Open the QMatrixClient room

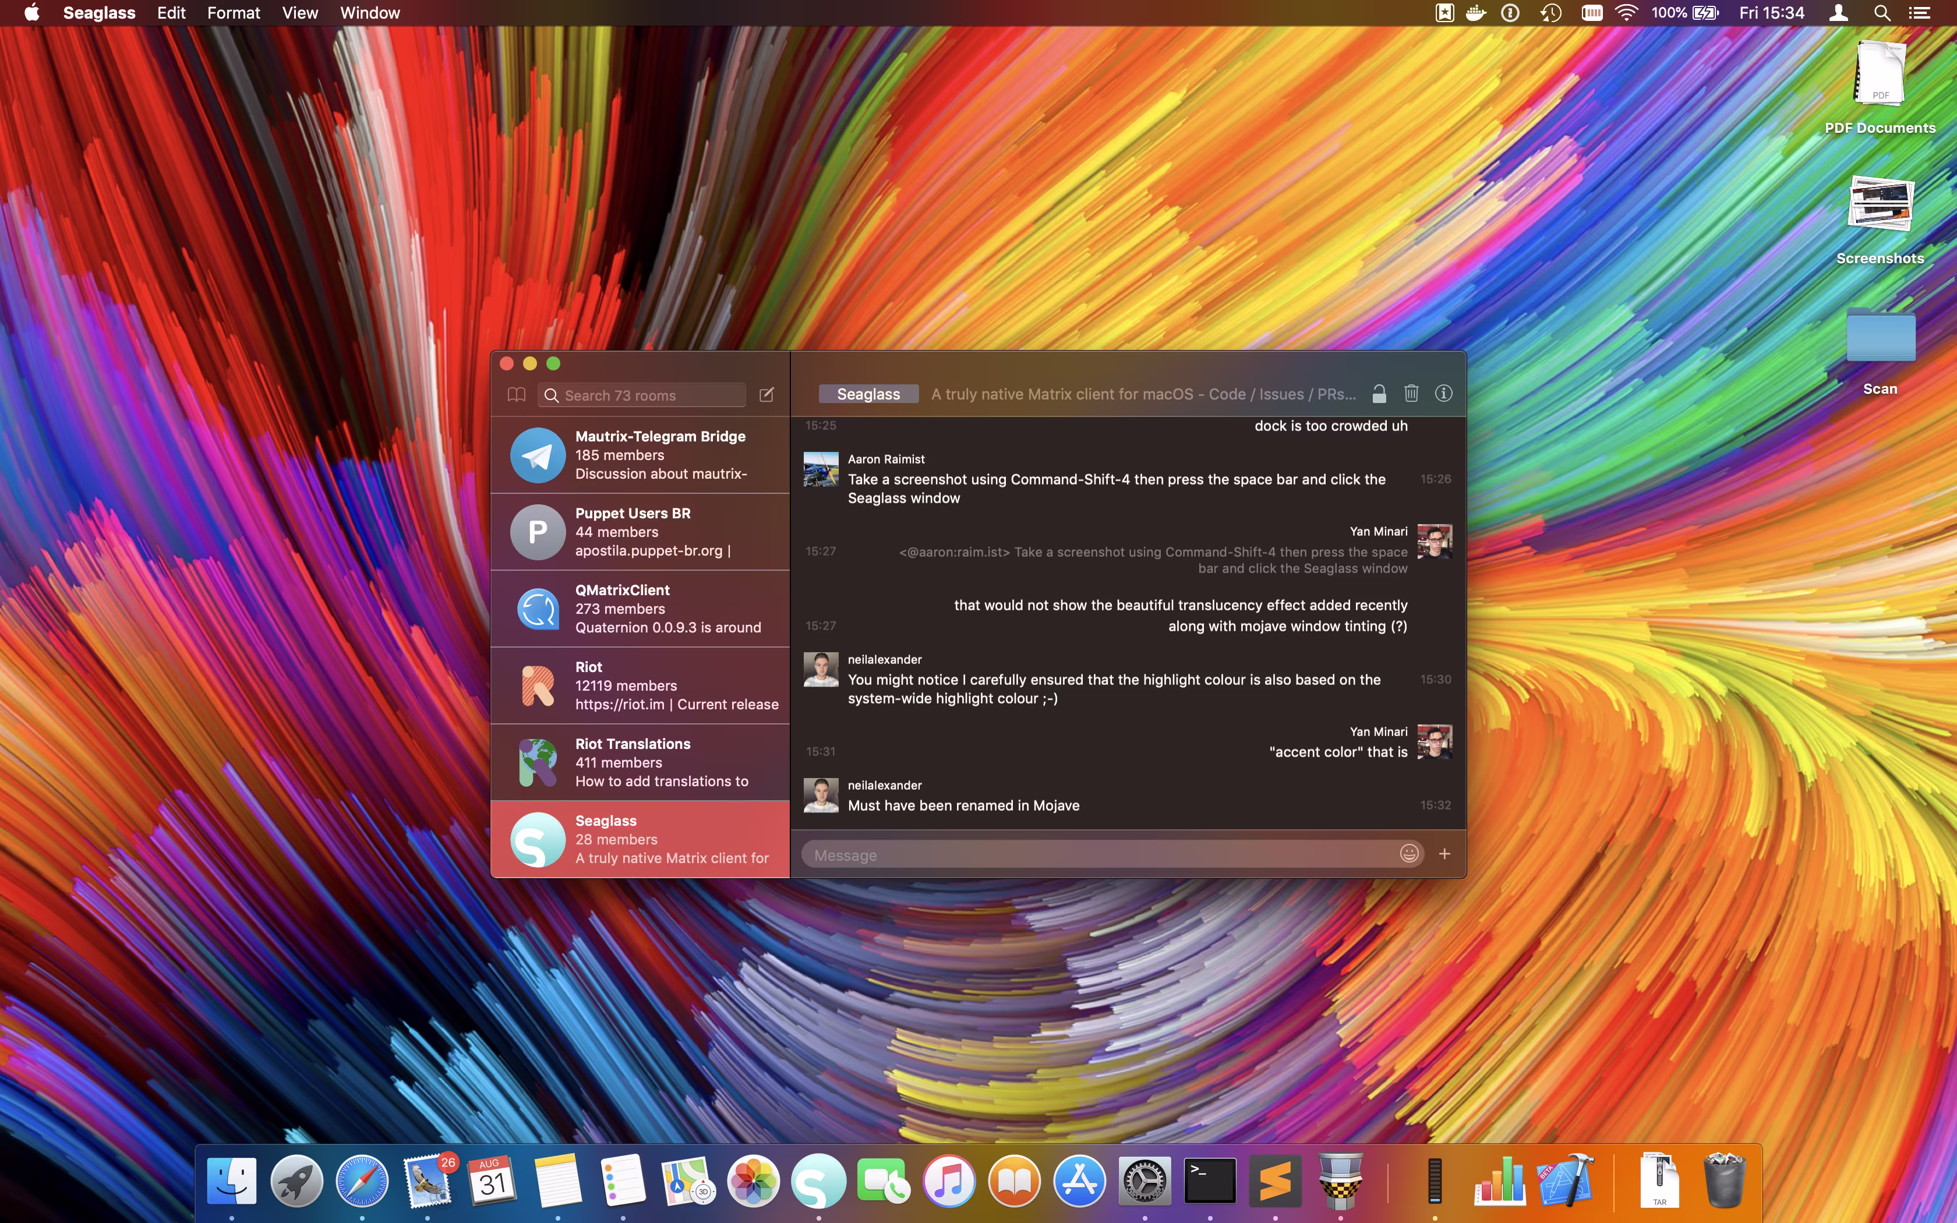click(640, 608)
